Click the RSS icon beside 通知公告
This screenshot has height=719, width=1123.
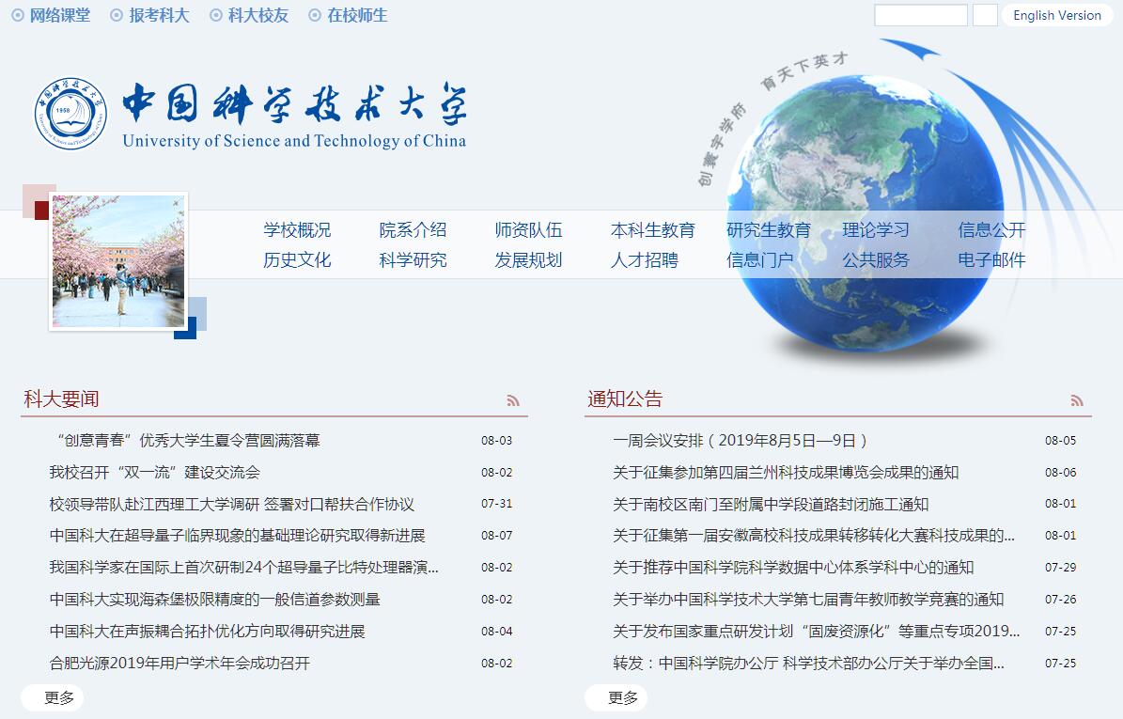tap(1077, 400)
